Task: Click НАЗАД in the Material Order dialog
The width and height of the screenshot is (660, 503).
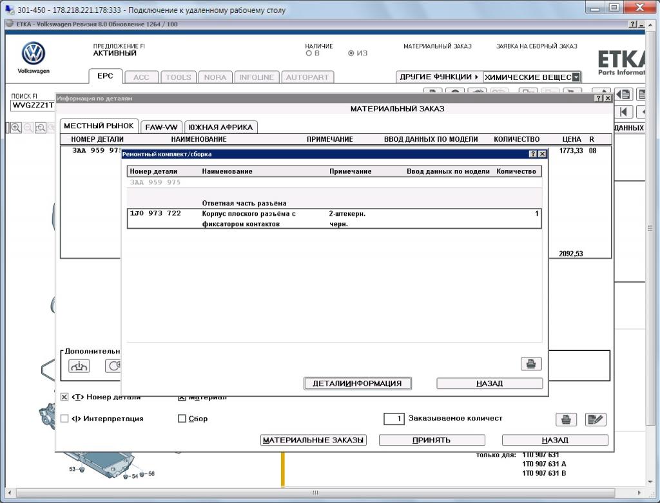Action: pyautogui.click(x=555, y=440)
